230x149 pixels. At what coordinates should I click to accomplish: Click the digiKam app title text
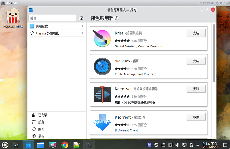122,61
